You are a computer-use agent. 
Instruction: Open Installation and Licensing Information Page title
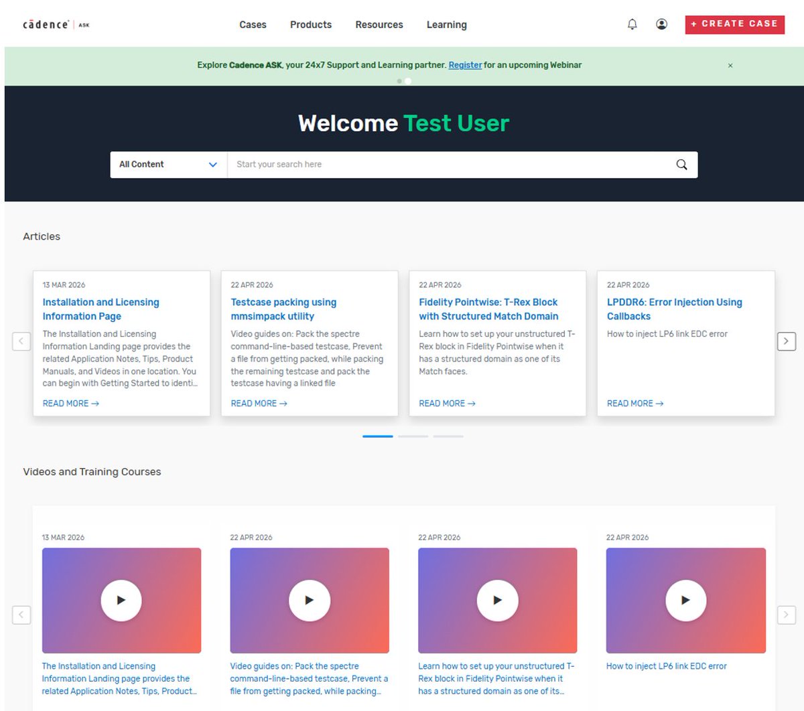point(101,309)
